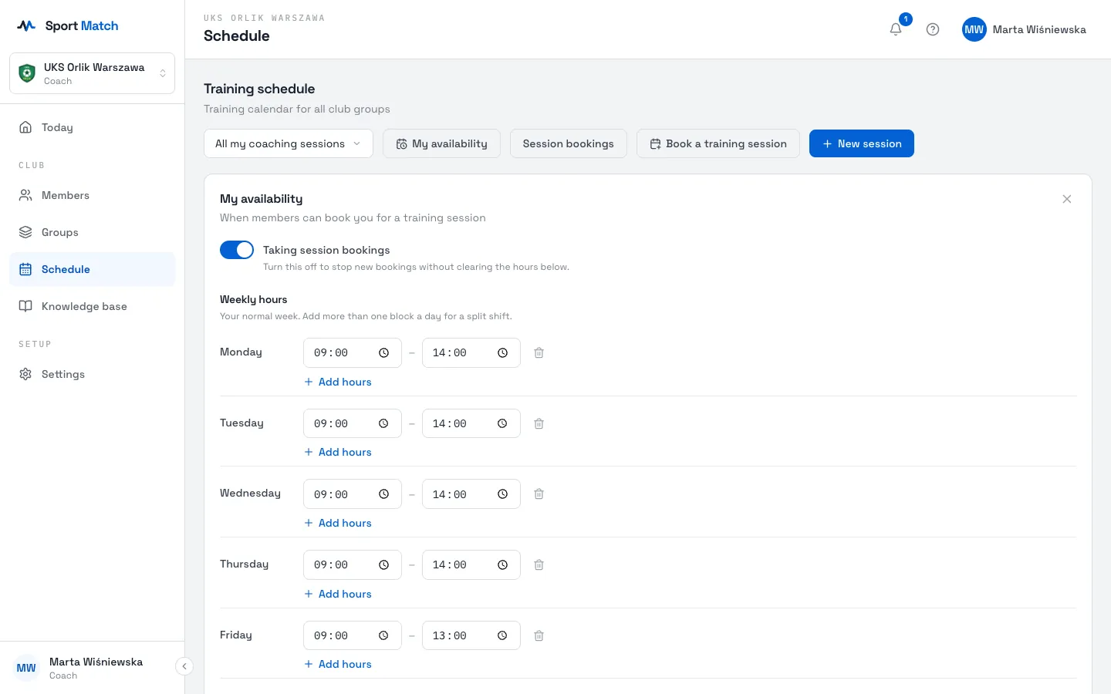1111x694 pixels.
Task: Open the UKS Orlik Warszawa club switcher
Action: click(x=93, y=73)
